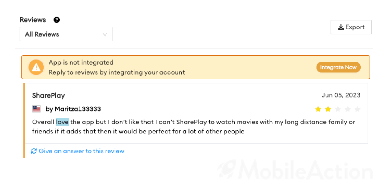
Task: Open the All Reviews dropdown
Action: tap(66, 34)
